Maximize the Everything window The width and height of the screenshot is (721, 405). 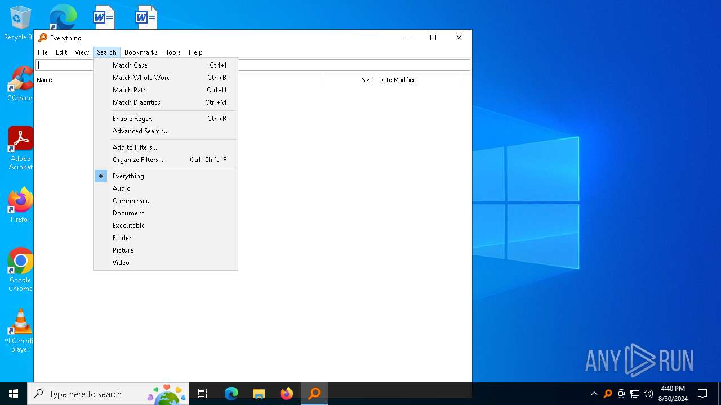[433, 38]
